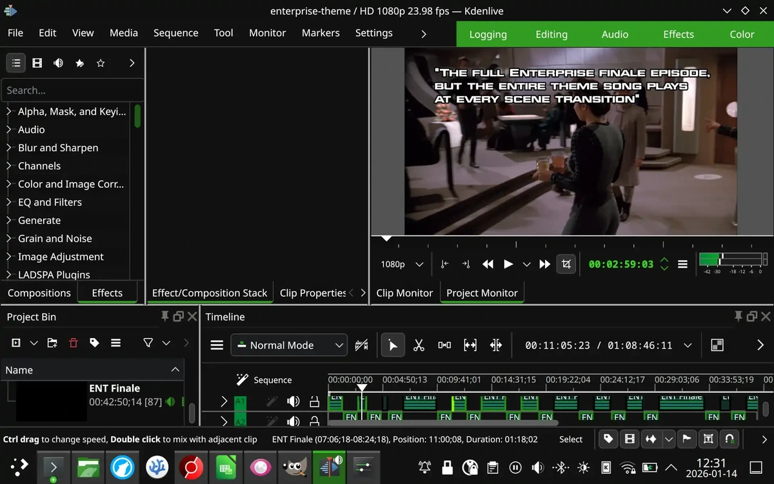The height and width of the screenshot is (484, 774).
Task: Show only audio effects in the Effects panel
Action: [58, 63]
